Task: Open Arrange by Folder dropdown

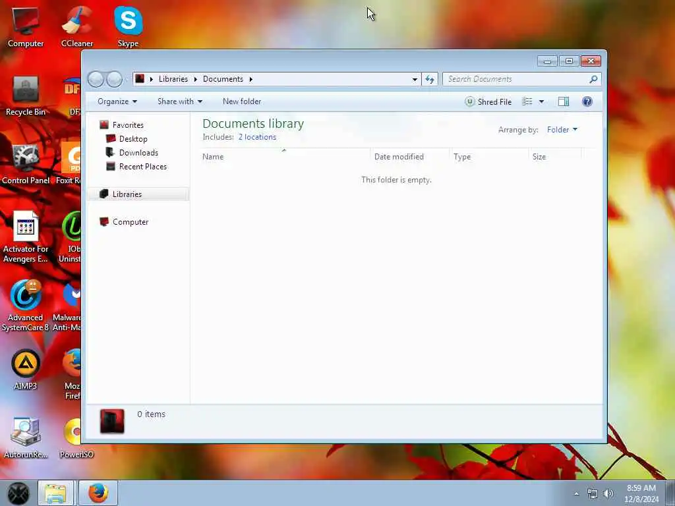Action: point(562,130)
